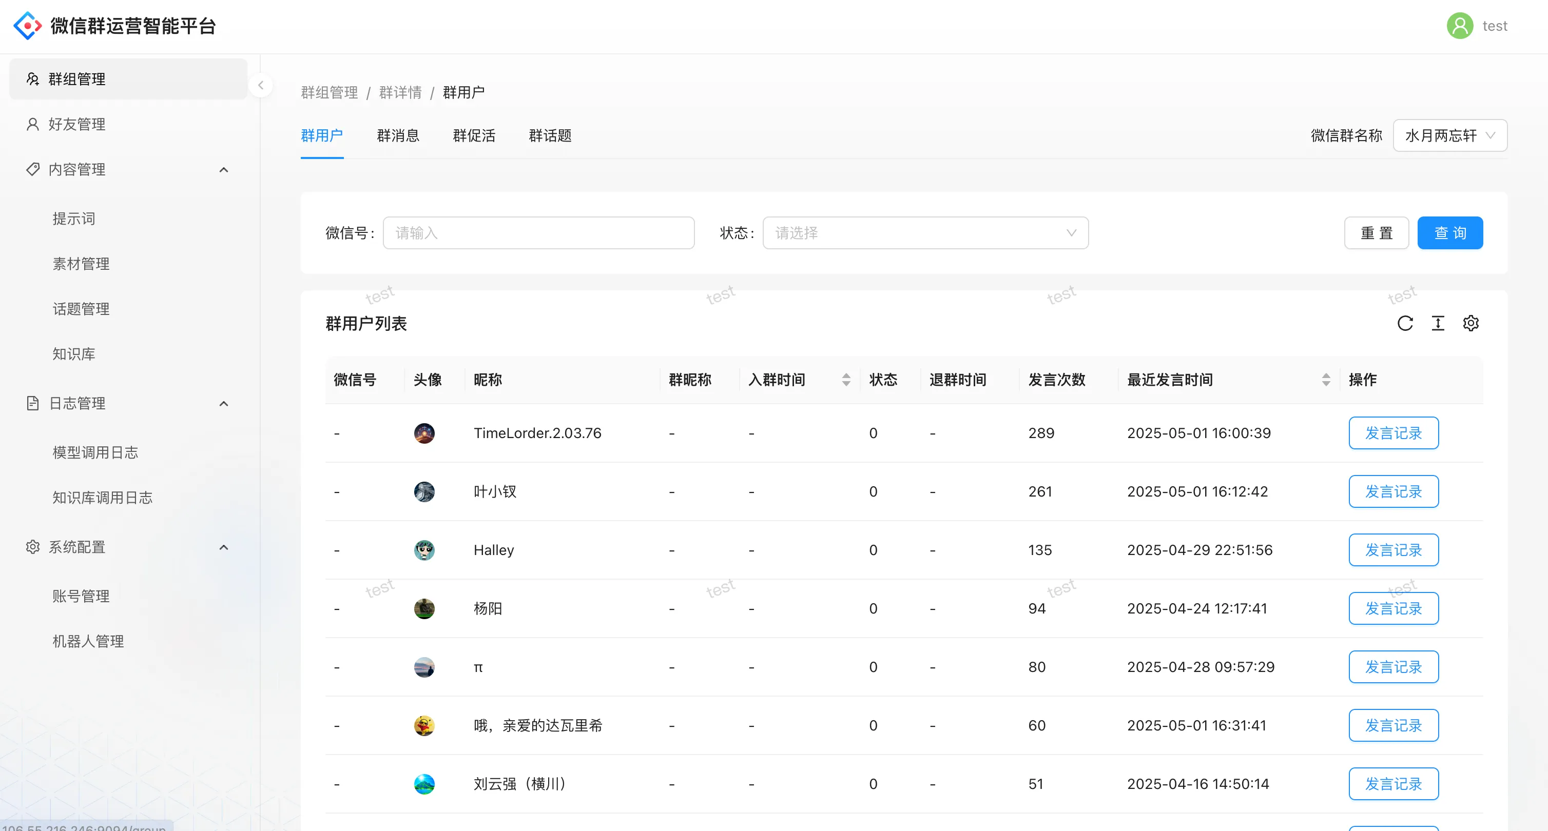Click the platform logo icon
This screenshot has height=831, width=1548.
coord(28,26)
